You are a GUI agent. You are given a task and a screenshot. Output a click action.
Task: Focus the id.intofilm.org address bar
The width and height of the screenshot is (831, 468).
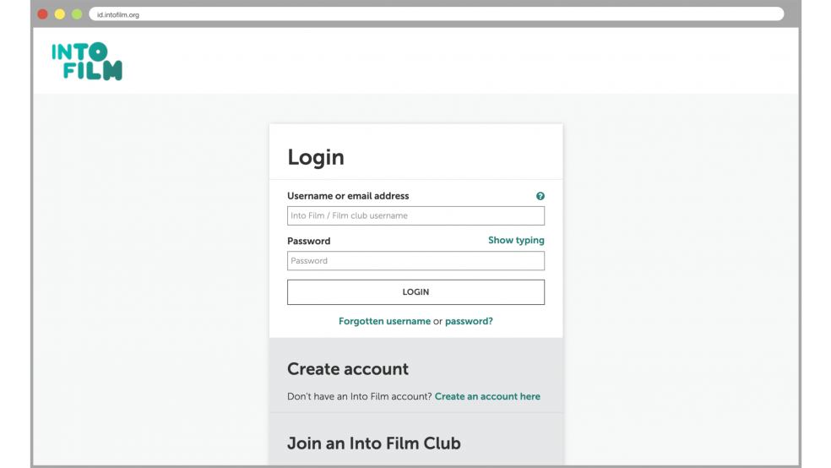click(436, 14)
